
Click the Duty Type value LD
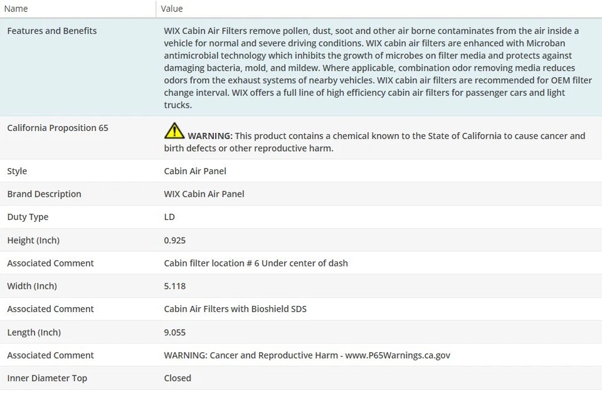169,217
